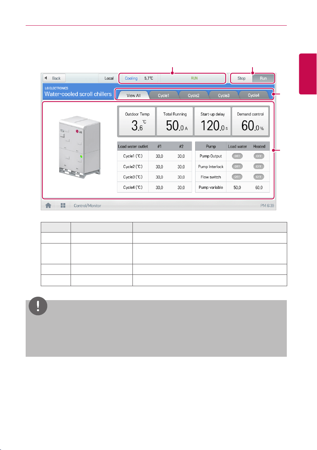This screenshot has width=317, height=450.
Task: Click the chiller unit image
Action: coord(80,147)
